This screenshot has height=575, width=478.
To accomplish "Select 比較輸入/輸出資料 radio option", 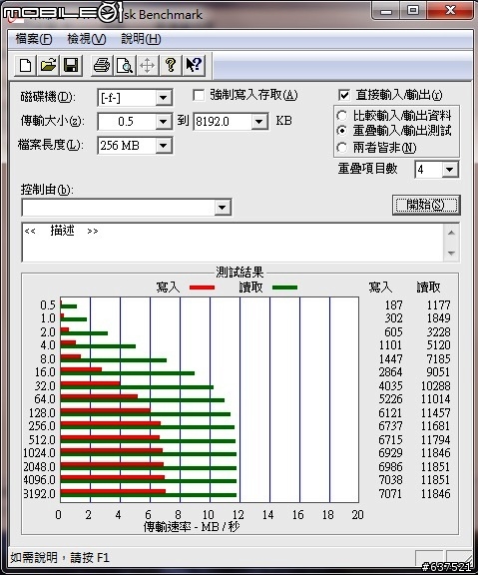I will pyautogui.click(x=341, y=116).
